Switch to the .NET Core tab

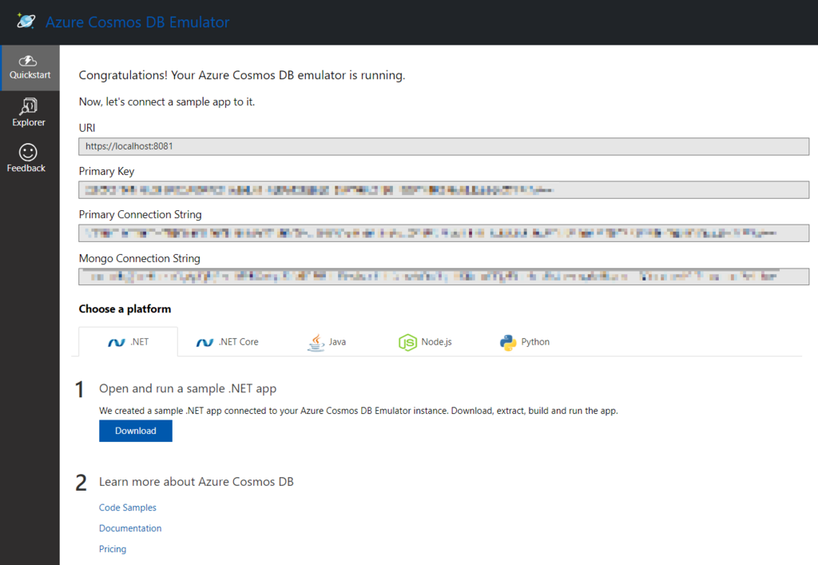228,342
